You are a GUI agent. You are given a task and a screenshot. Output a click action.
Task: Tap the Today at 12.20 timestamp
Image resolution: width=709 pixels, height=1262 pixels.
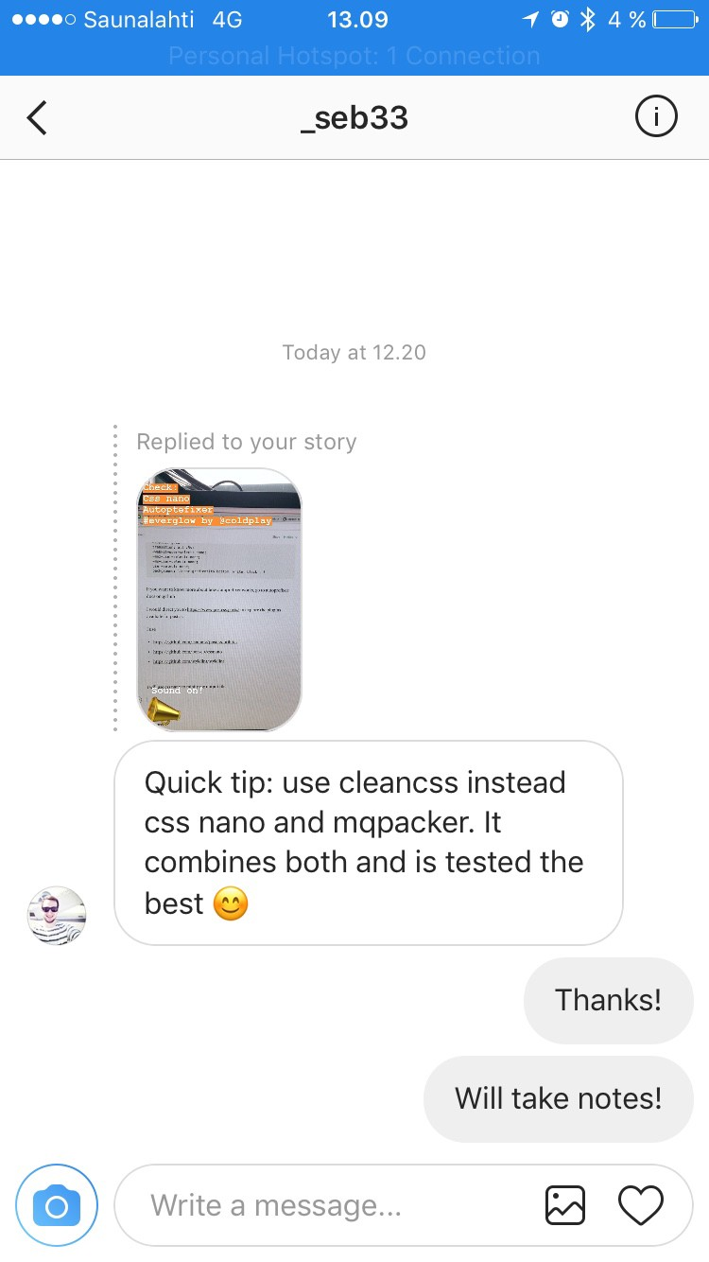(354, 353)
